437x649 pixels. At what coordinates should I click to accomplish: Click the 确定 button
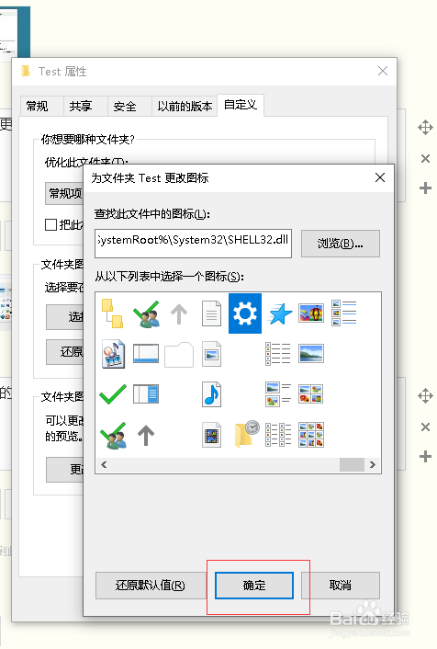coord(254,586)
